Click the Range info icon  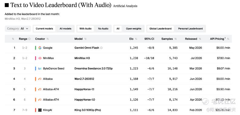(29, 39)
